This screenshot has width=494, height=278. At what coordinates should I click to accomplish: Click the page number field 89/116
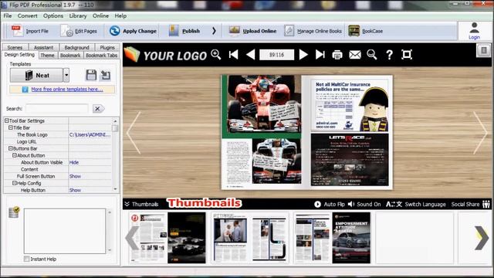tap(276, 55)
